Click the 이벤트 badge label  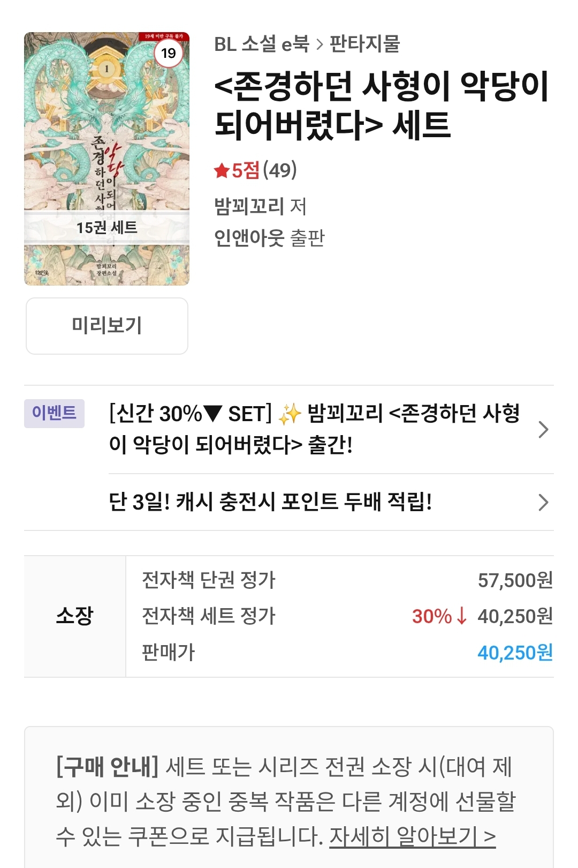point(54,413)
